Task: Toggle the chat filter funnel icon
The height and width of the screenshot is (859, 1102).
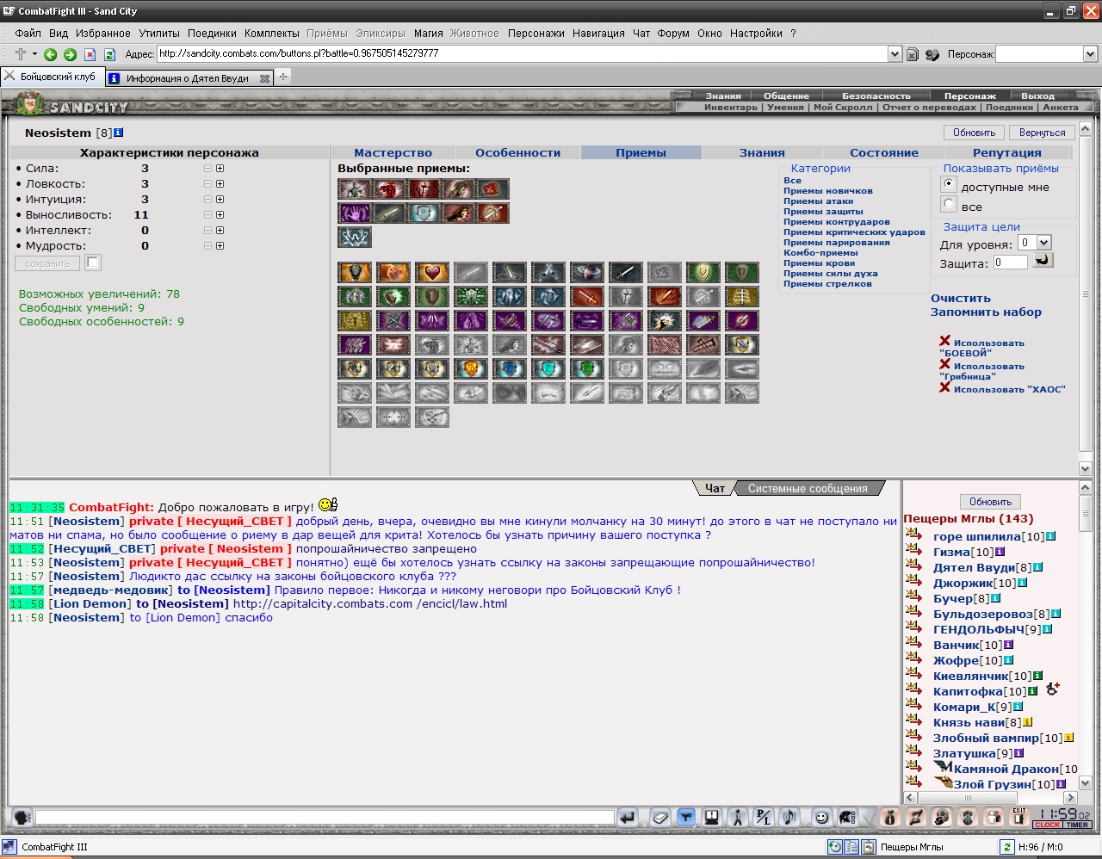Action: [686, 818]
